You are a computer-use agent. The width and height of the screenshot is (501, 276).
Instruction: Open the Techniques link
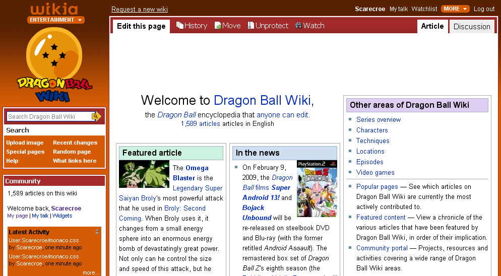point(372,141)
